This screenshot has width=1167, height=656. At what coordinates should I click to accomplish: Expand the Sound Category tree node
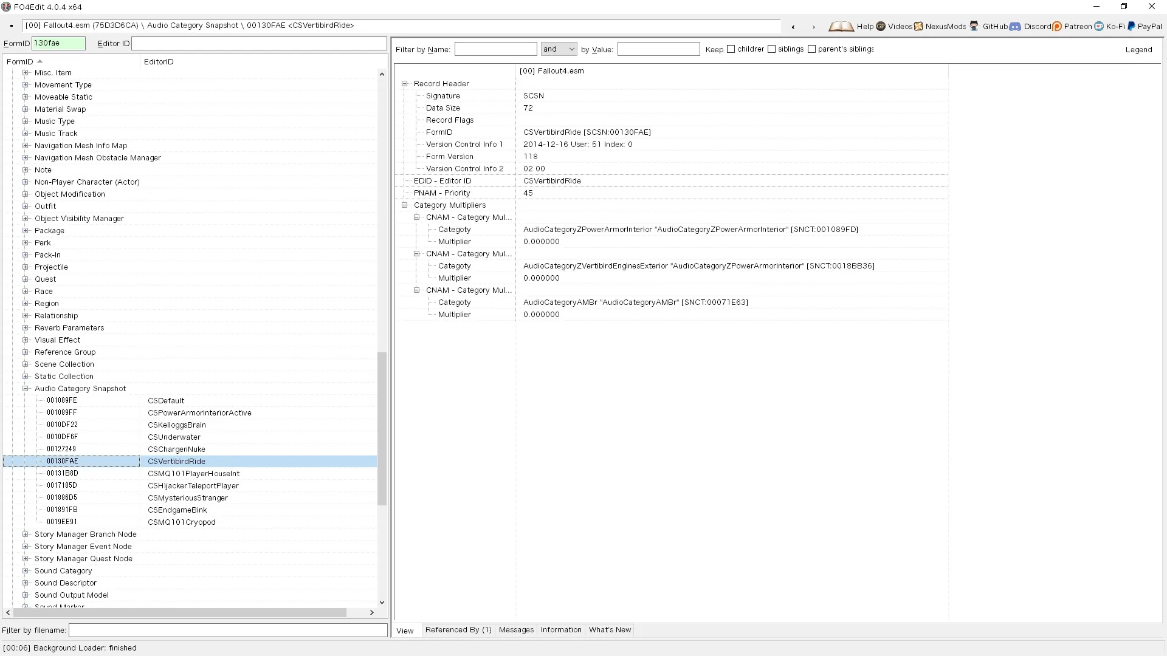[x=26, y=571]
